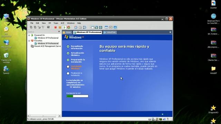Image resolution: width=221 pixels, height=124 pixels.
Task: Select Recent ACE Management Servers item
Action: pyautogui.click(x=46, y=46)
